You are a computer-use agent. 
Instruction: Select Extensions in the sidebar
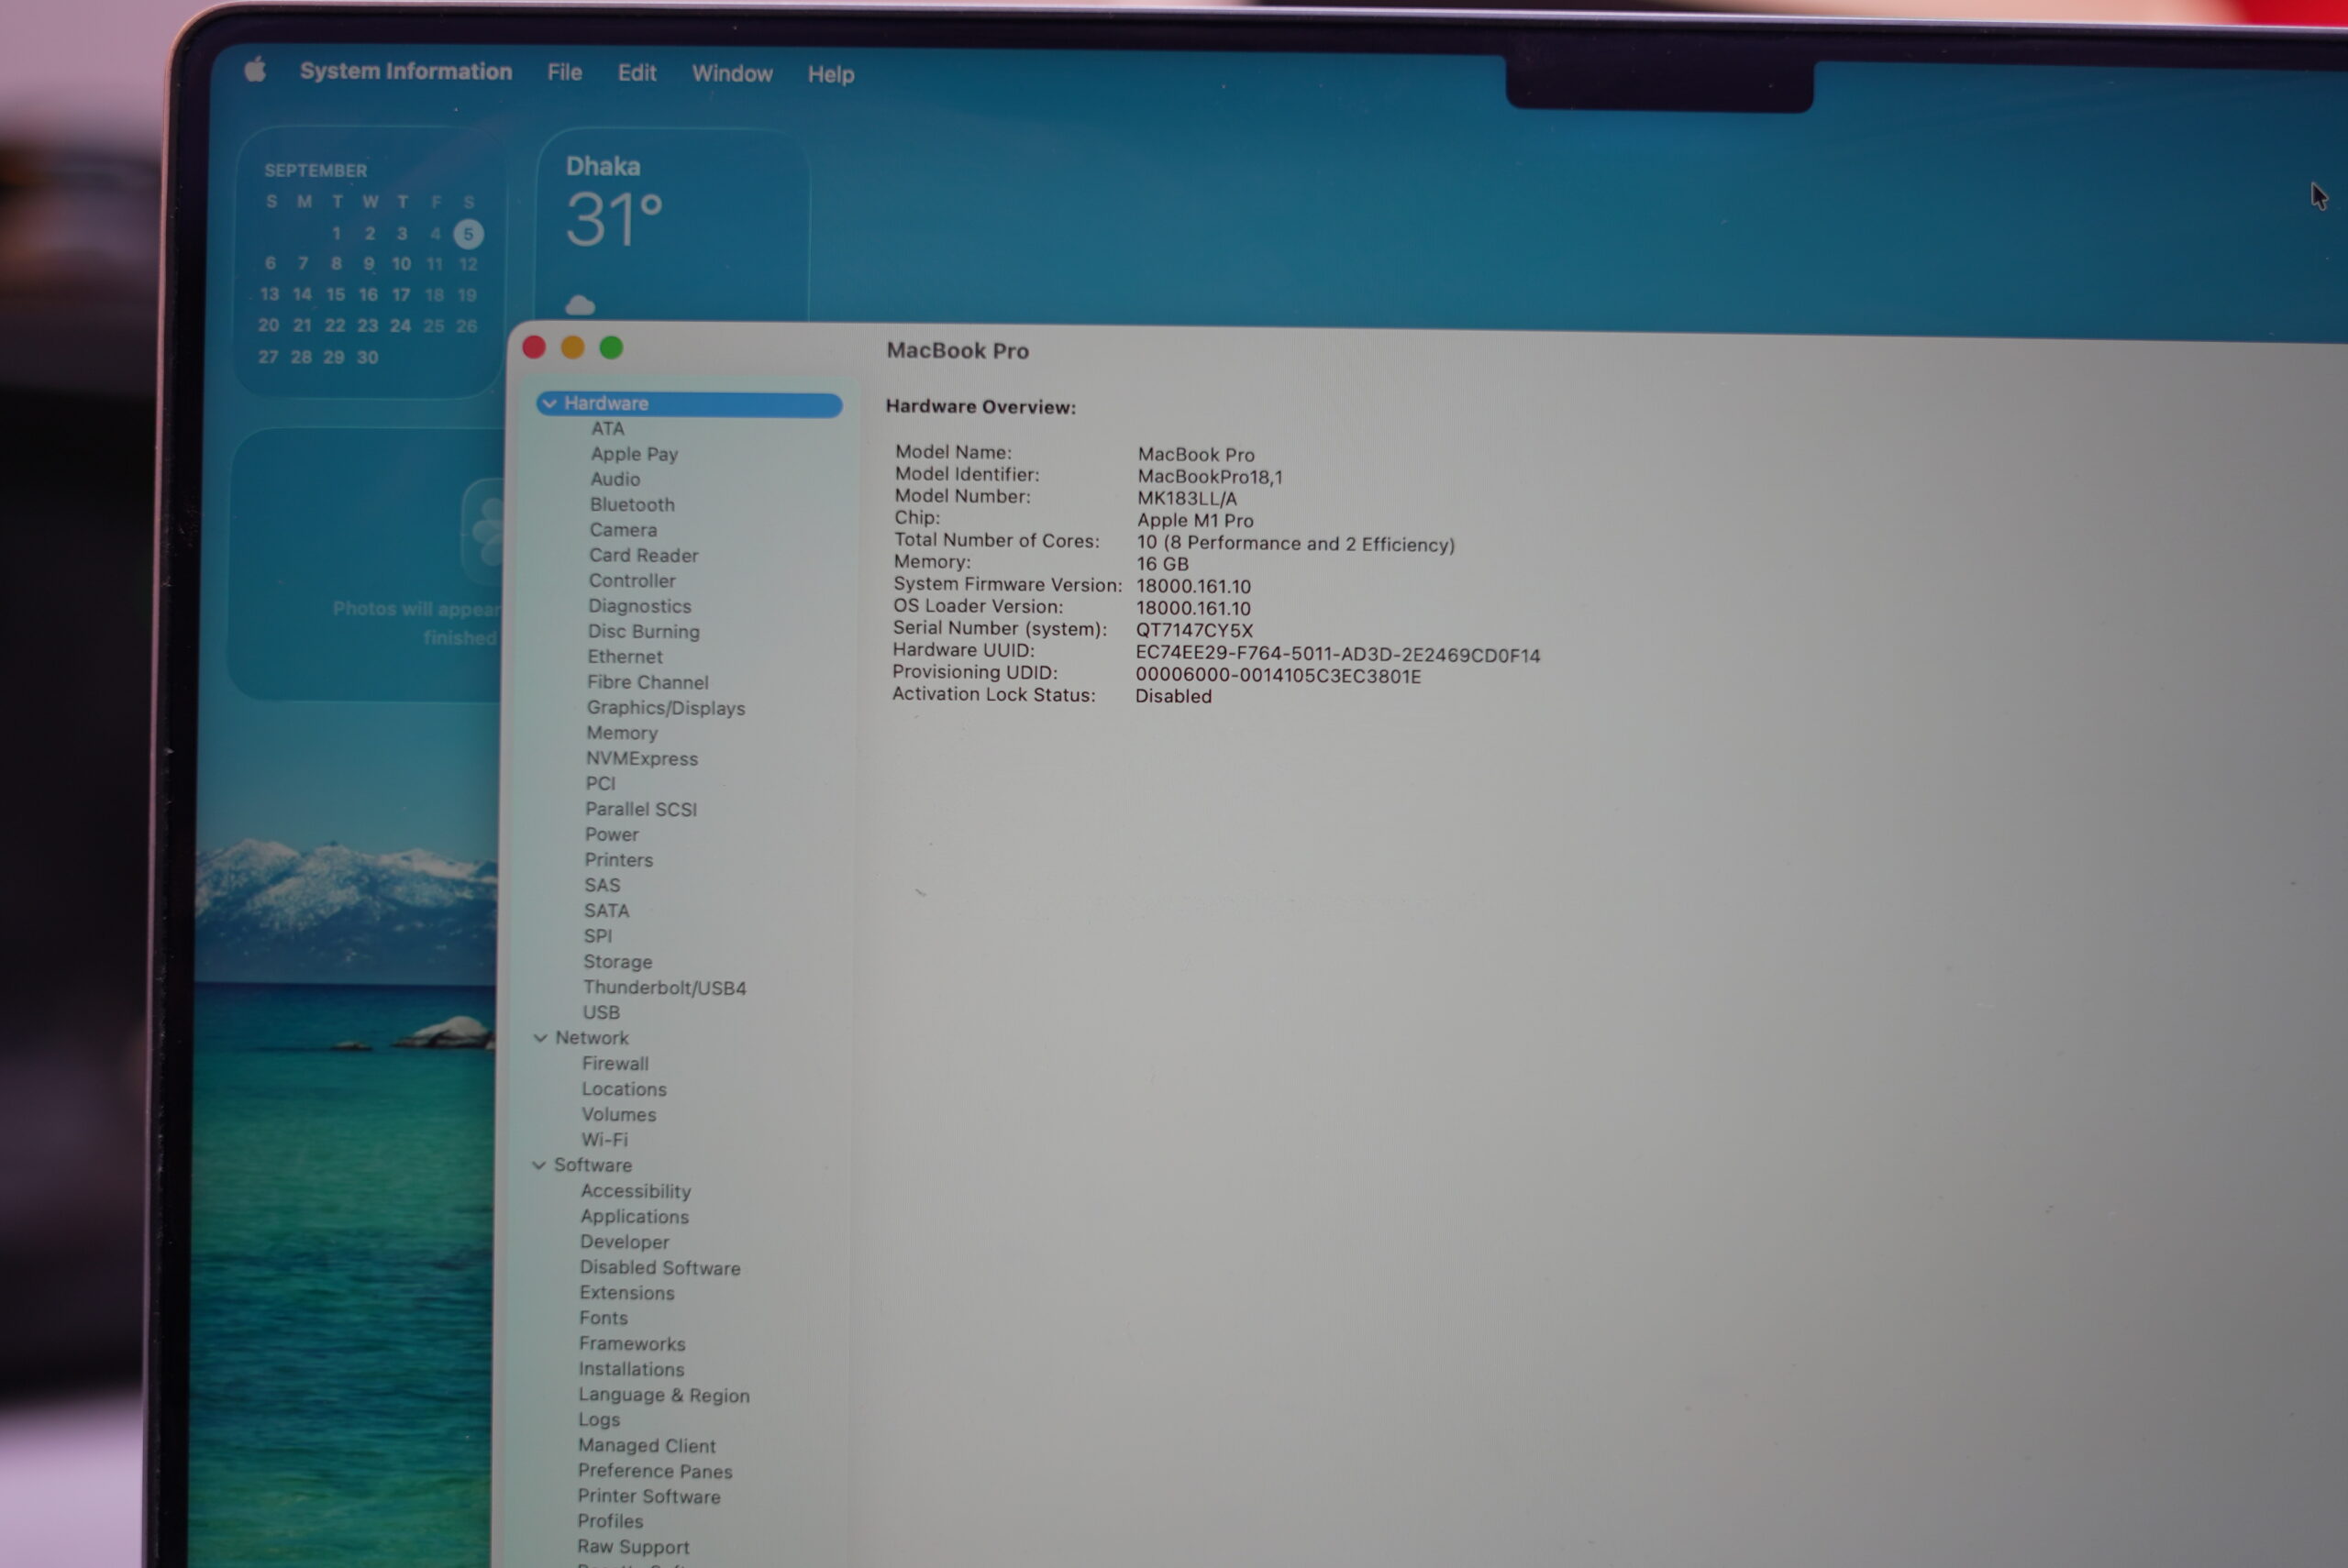point(627,1293)
